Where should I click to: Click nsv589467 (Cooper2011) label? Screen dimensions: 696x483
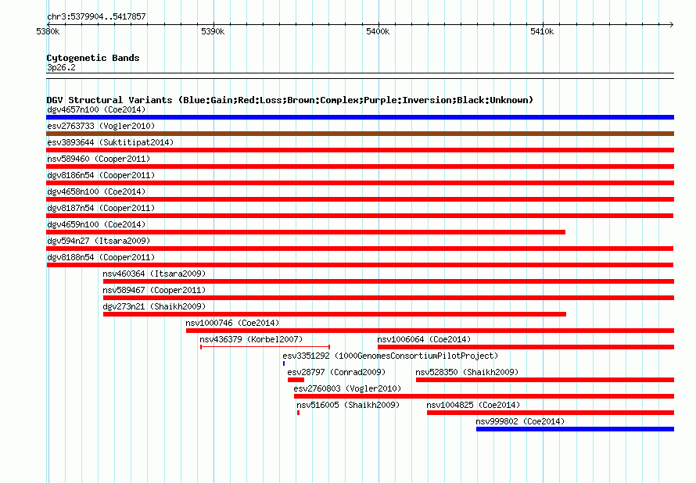click(x=155, y=290)
